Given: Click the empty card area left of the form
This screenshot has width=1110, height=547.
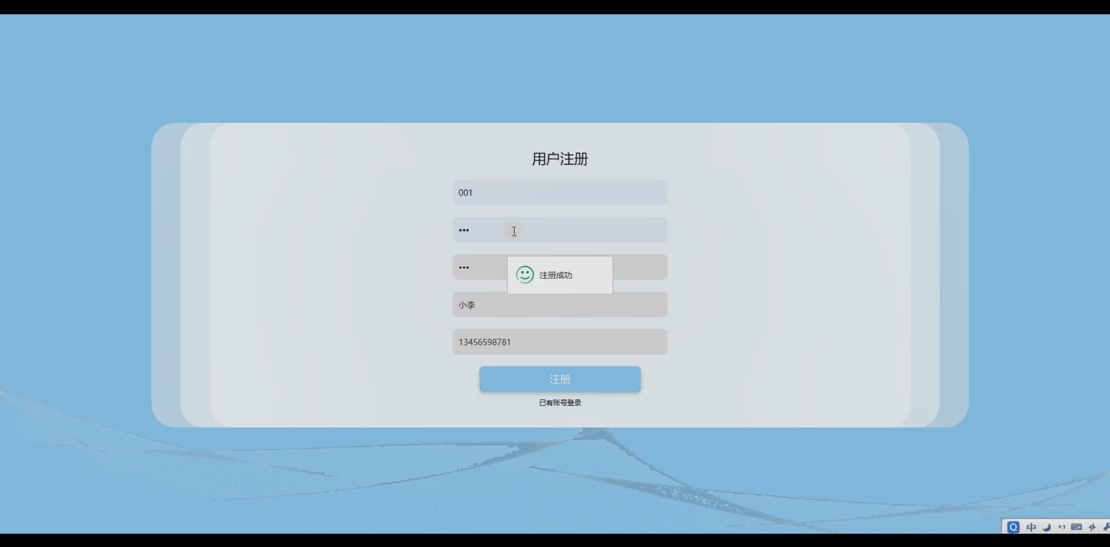Looking at the screenshot, I should click(329, 275).
